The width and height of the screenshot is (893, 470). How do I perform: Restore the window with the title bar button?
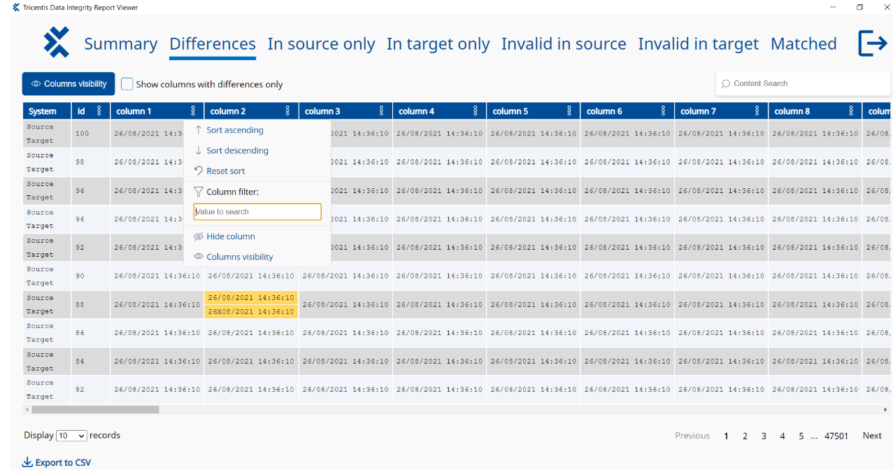(x=860, y=7)
